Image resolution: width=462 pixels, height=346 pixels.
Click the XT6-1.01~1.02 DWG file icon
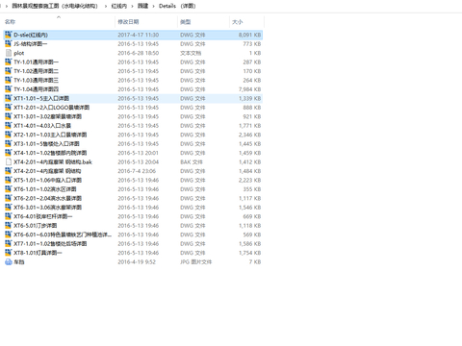click(x=9, y=189)
